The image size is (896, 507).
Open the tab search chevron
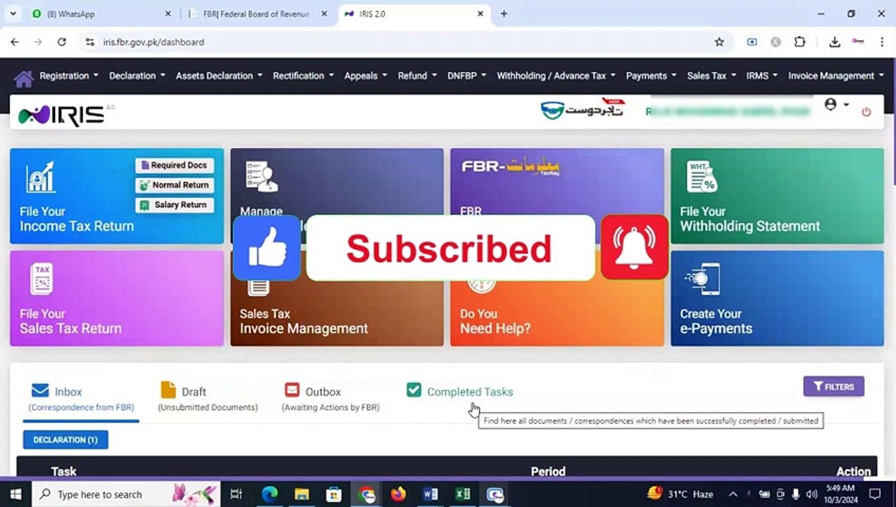[x=13, y=14]
